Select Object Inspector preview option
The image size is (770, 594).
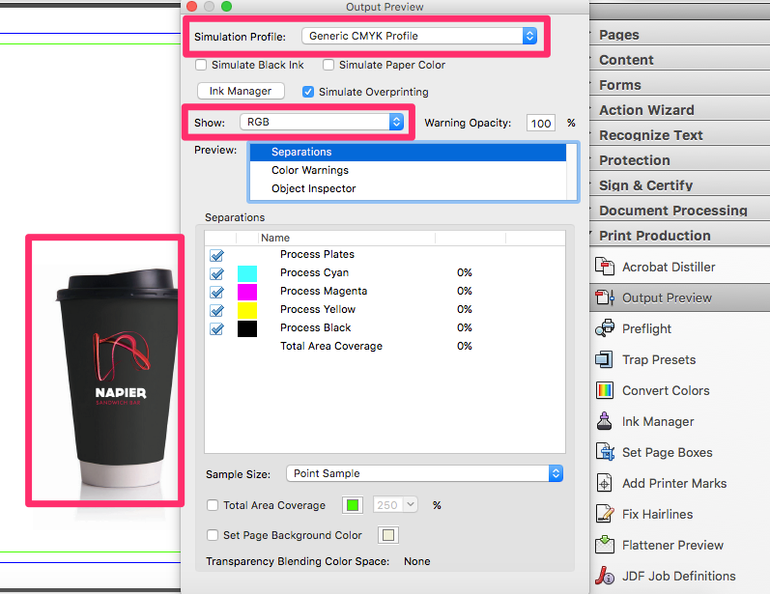313,189
